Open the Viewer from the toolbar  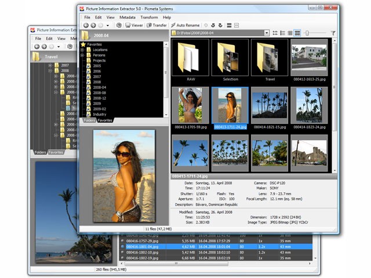(x=134, y=25)
